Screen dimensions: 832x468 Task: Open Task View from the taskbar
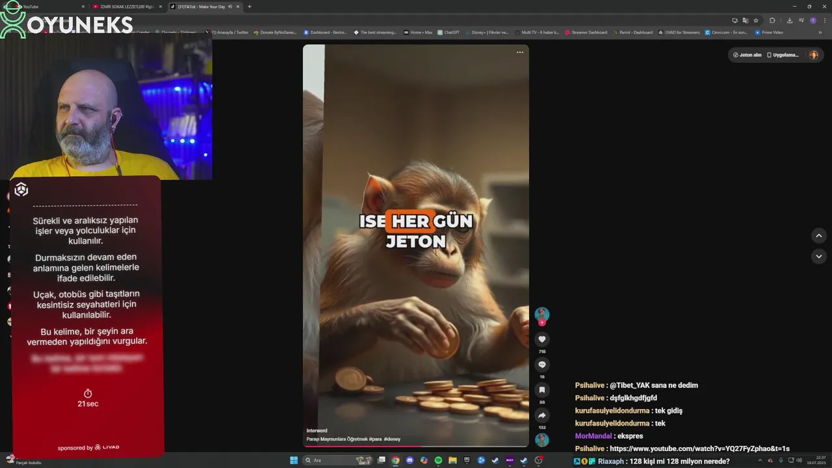382,460
